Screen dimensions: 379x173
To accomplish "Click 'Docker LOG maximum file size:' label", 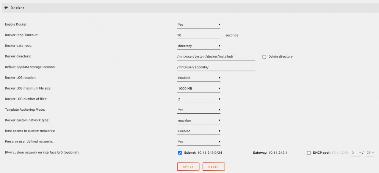I will click(28, 88).
